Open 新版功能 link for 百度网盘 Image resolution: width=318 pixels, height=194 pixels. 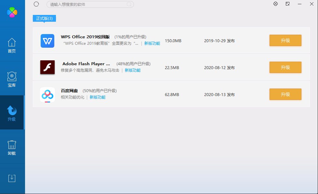pyautogui.click(x=98, y=97)
